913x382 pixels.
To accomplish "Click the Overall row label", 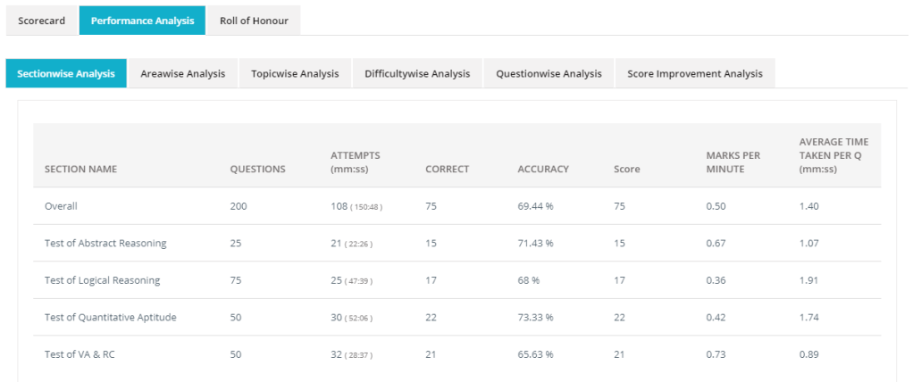I will pyautogui.click(x=61, y=206).
